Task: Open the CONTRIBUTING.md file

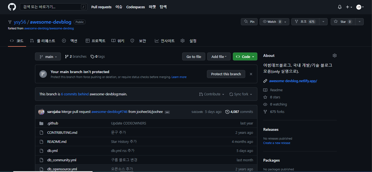Action: (62, 132)
